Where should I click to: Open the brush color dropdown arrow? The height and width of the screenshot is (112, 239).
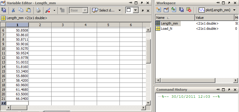54,10
